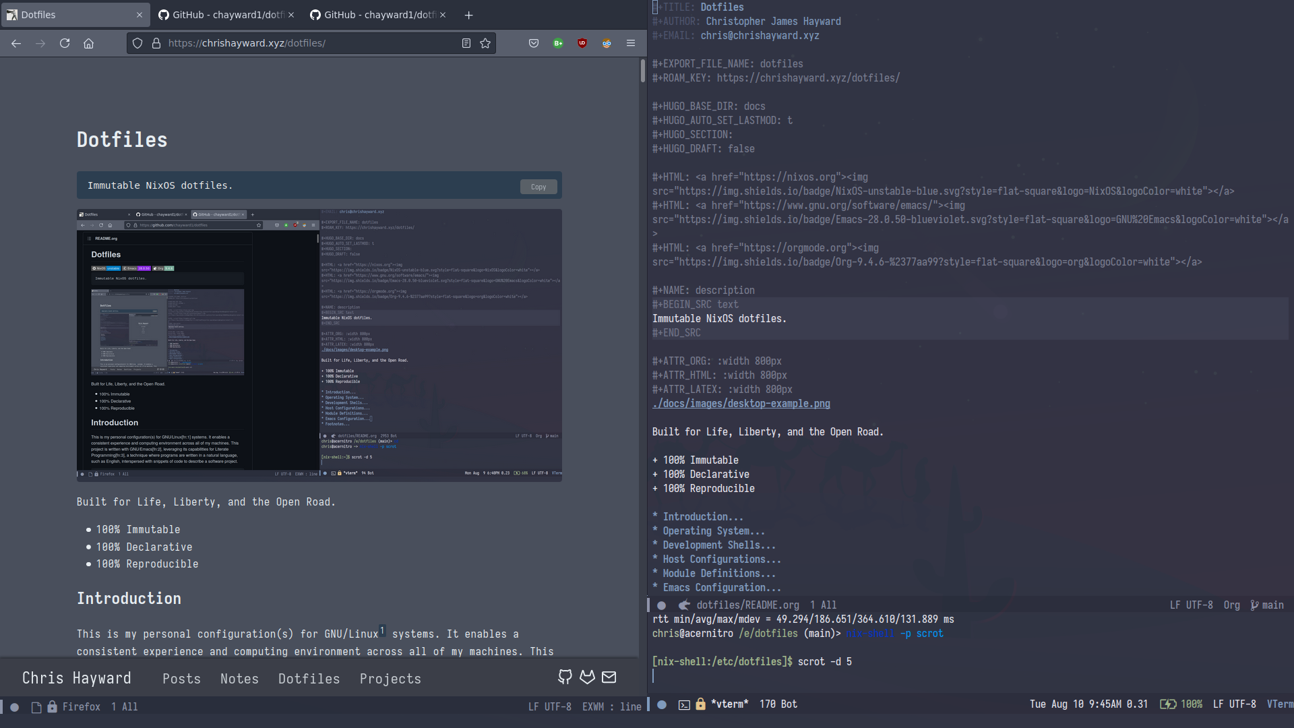Click the bookmark star icon in Firefox toolbar
The height and width of the screenshot is (728, 1294).
coord(486,42)
